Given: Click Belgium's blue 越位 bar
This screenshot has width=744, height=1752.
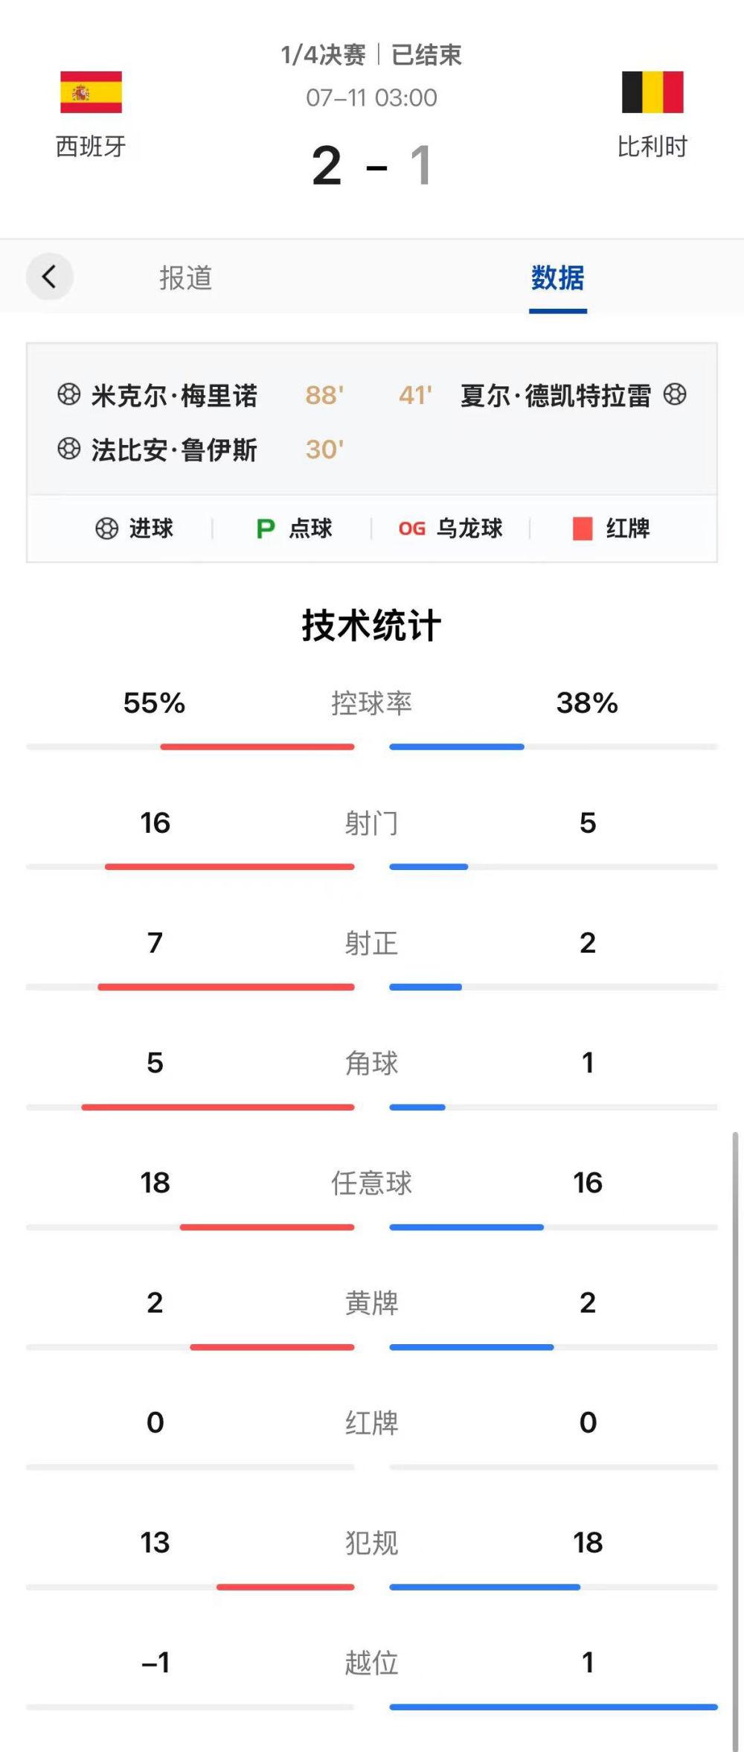Looking at the screenshot, I should click(554, 1707).
